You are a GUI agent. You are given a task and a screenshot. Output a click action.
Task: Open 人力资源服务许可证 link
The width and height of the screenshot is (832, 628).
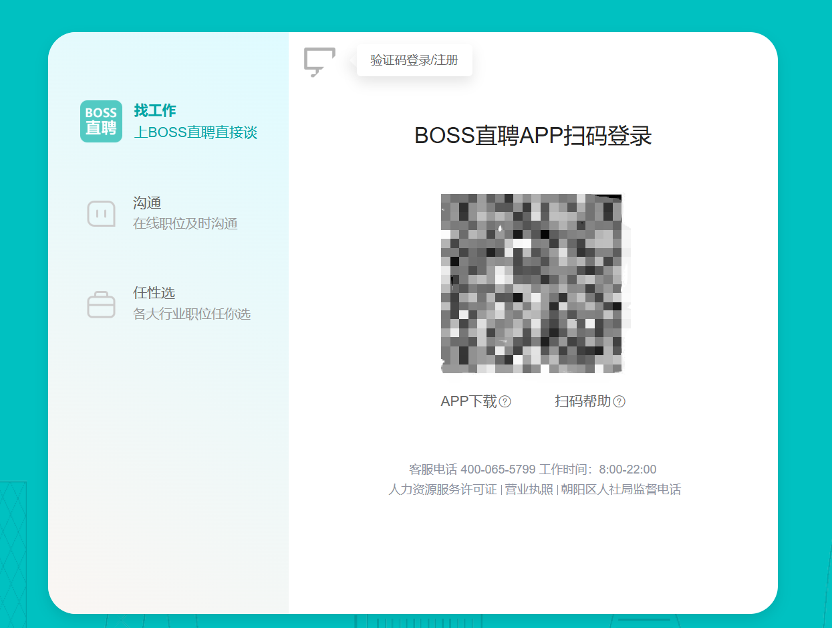(x=443, y=490)
